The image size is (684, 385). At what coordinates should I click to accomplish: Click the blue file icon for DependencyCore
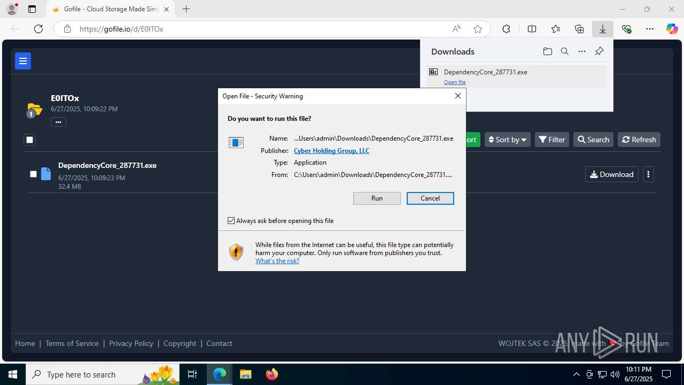(46, 173)
